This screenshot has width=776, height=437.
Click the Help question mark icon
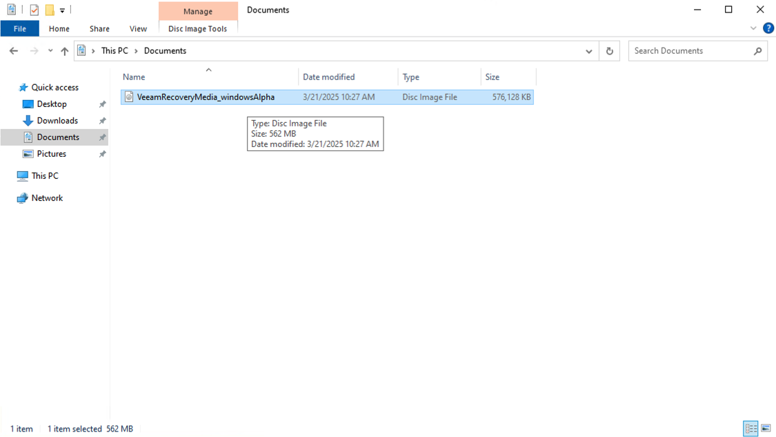(x=768, y=28)
